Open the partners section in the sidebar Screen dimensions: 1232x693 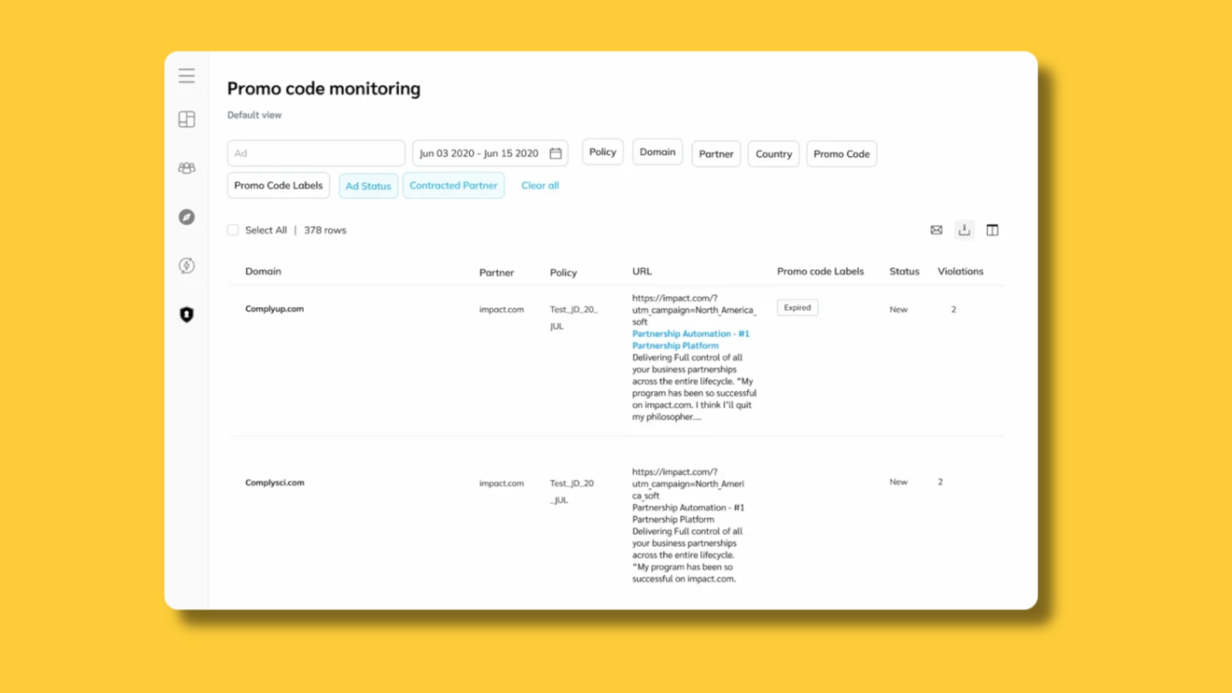click(186, 167)
